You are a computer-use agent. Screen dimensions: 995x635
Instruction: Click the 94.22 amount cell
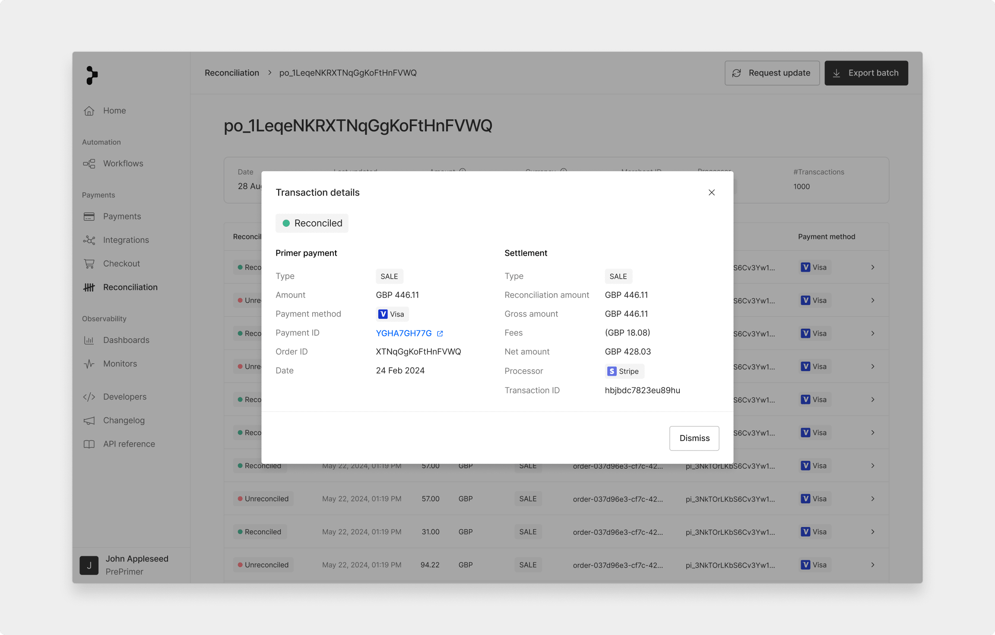click(430, 565)
